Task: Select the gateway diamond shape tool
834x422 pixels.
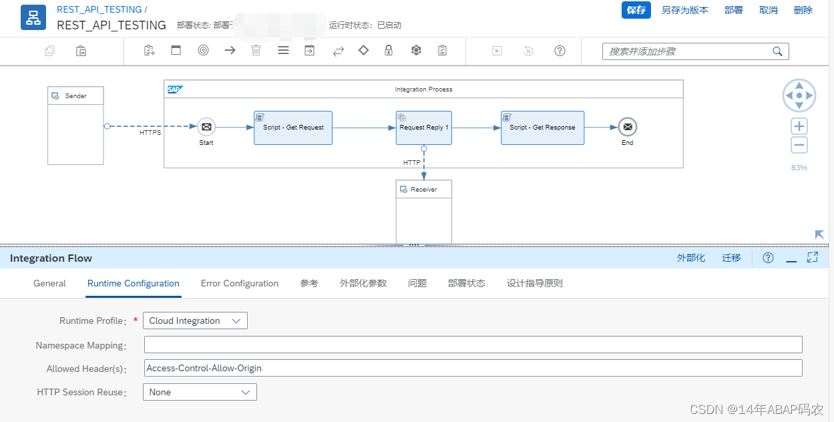Action: pyautogui.click(x=363, y=50)
